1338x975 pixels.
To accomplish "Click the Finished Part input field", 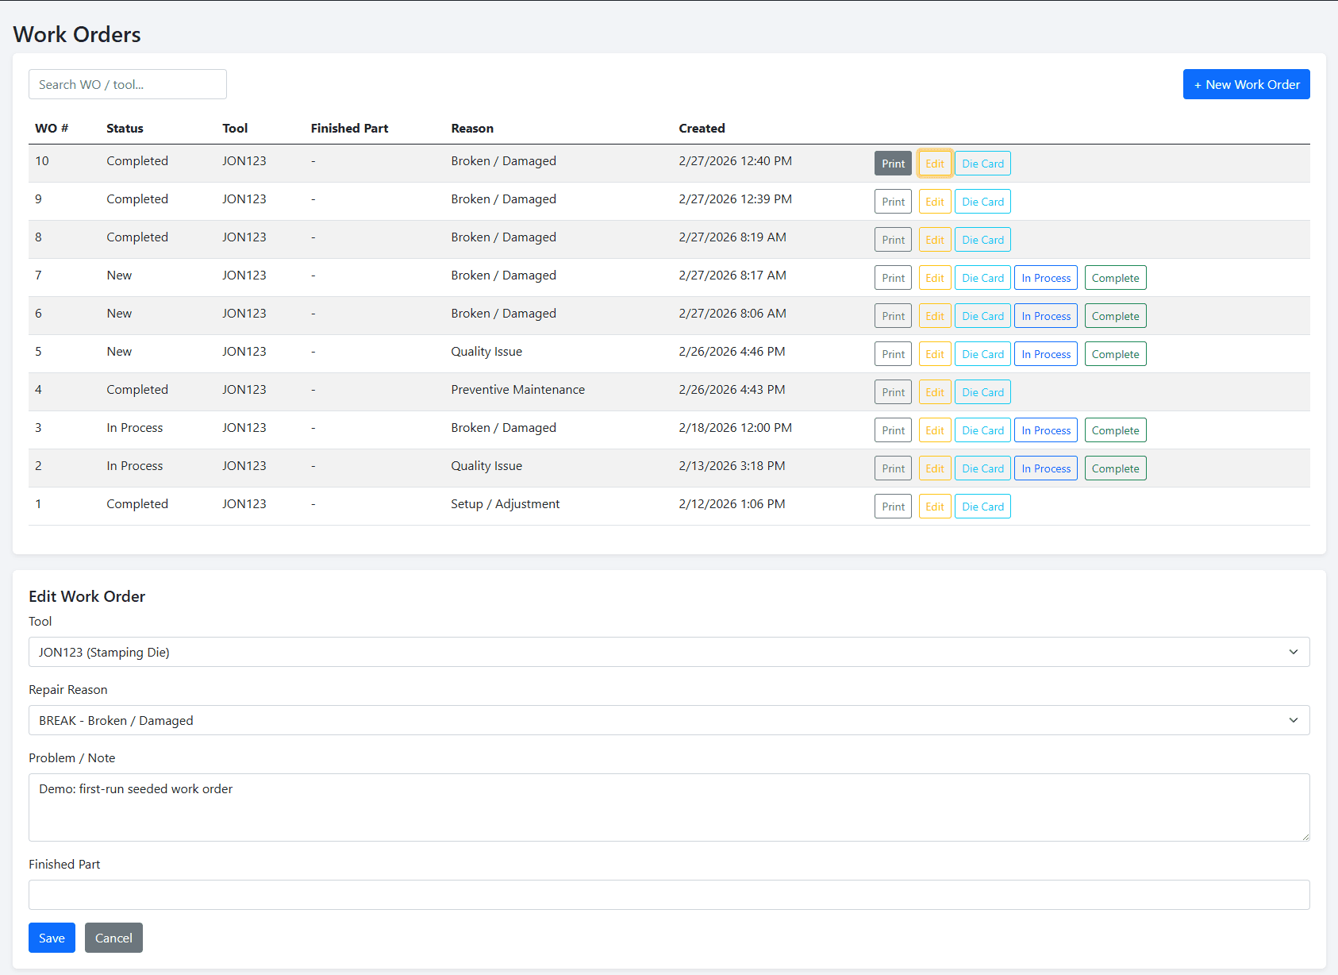I will point(669,895).
